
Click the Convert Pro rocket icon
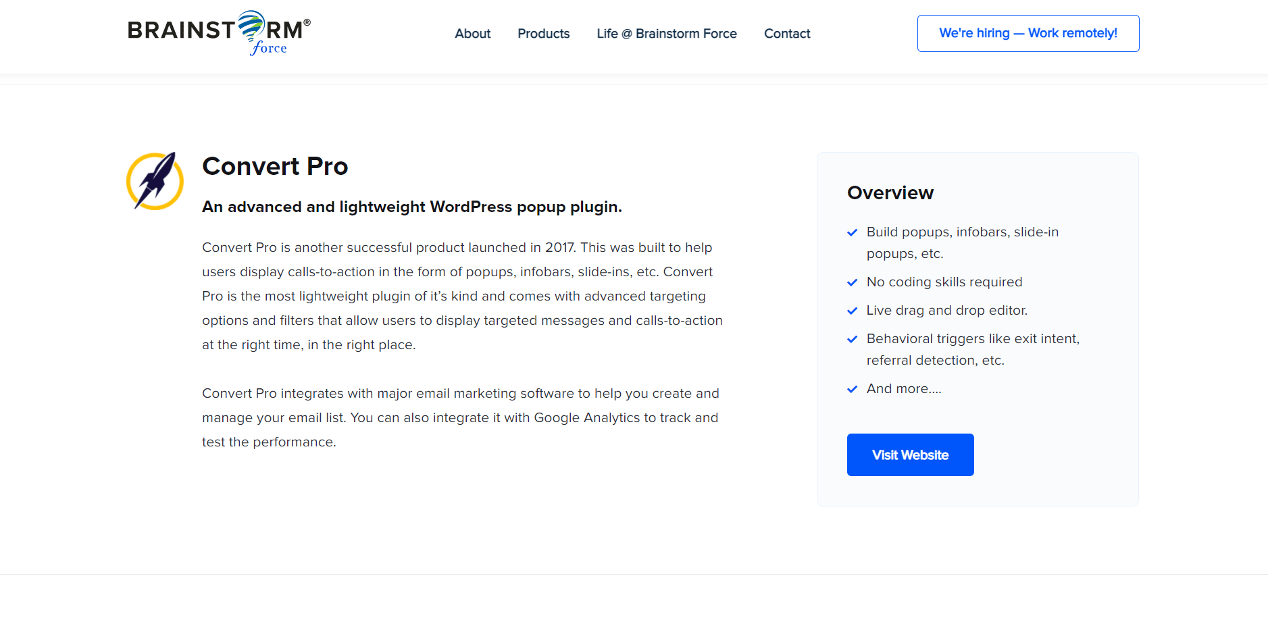click(x=155, y=181)
